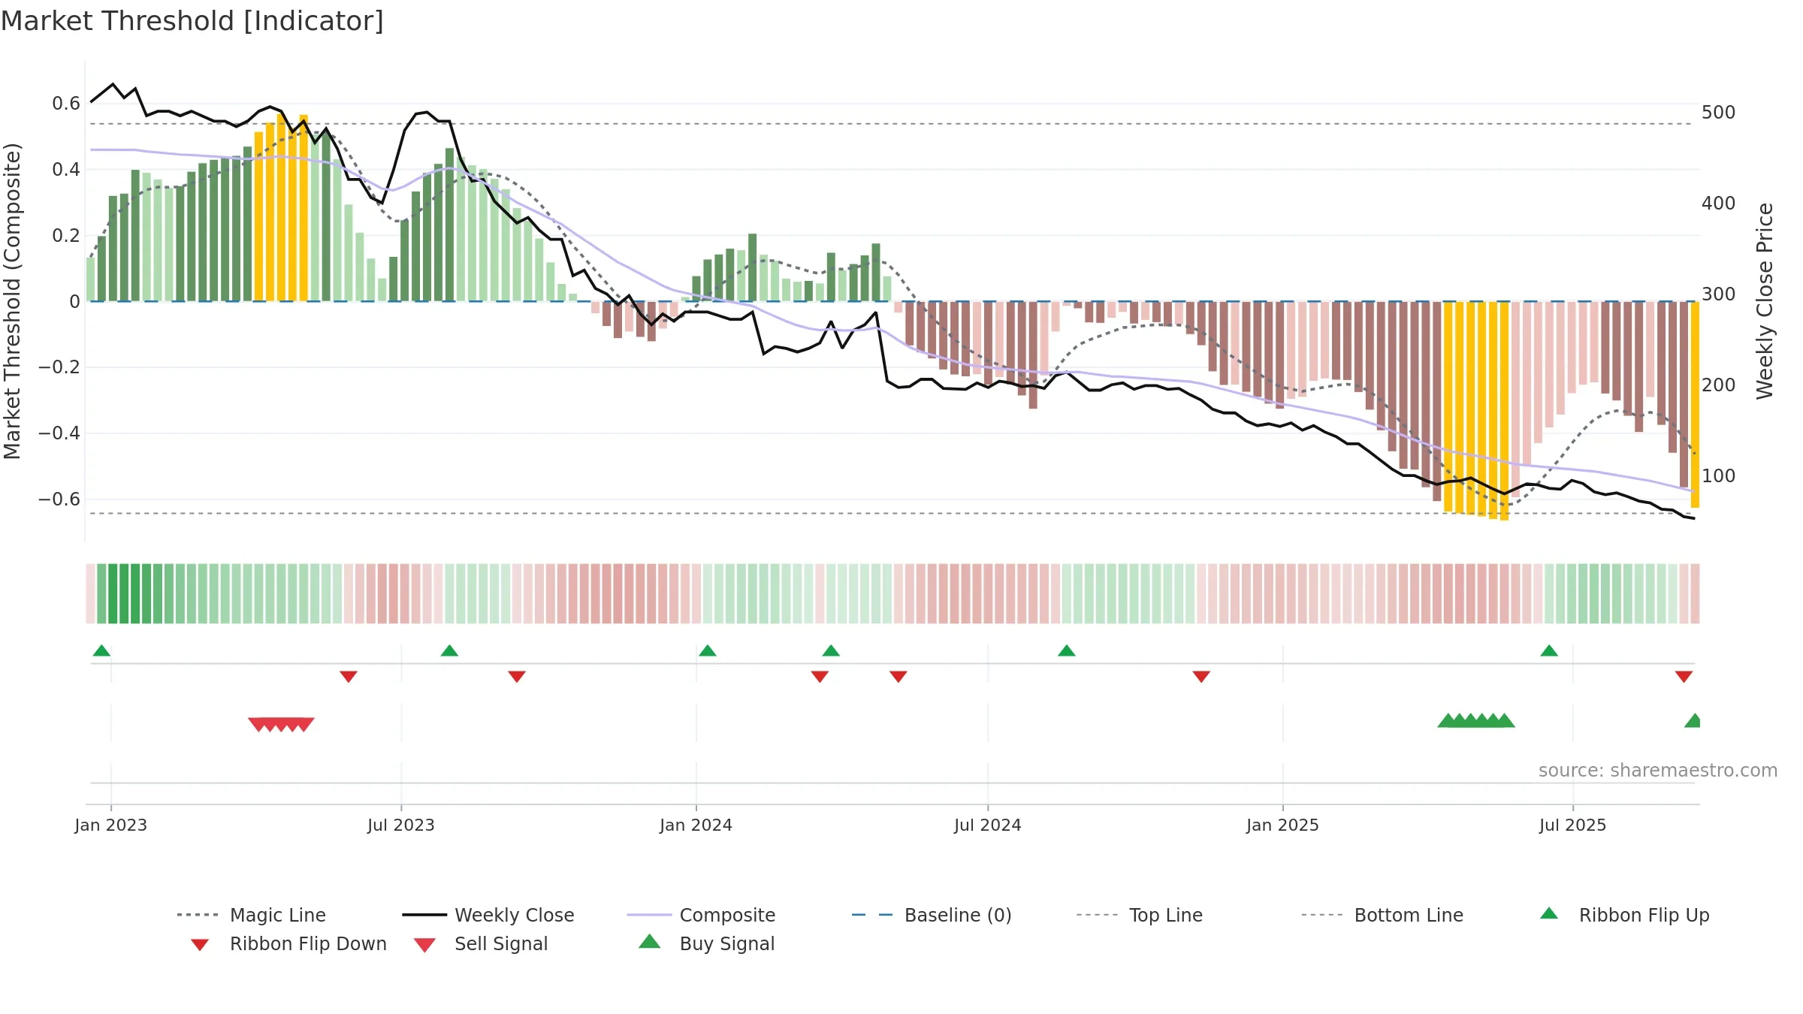Toggle the Composite legend entry
Screen dimensions: 1803x1014
coord(702,915)
